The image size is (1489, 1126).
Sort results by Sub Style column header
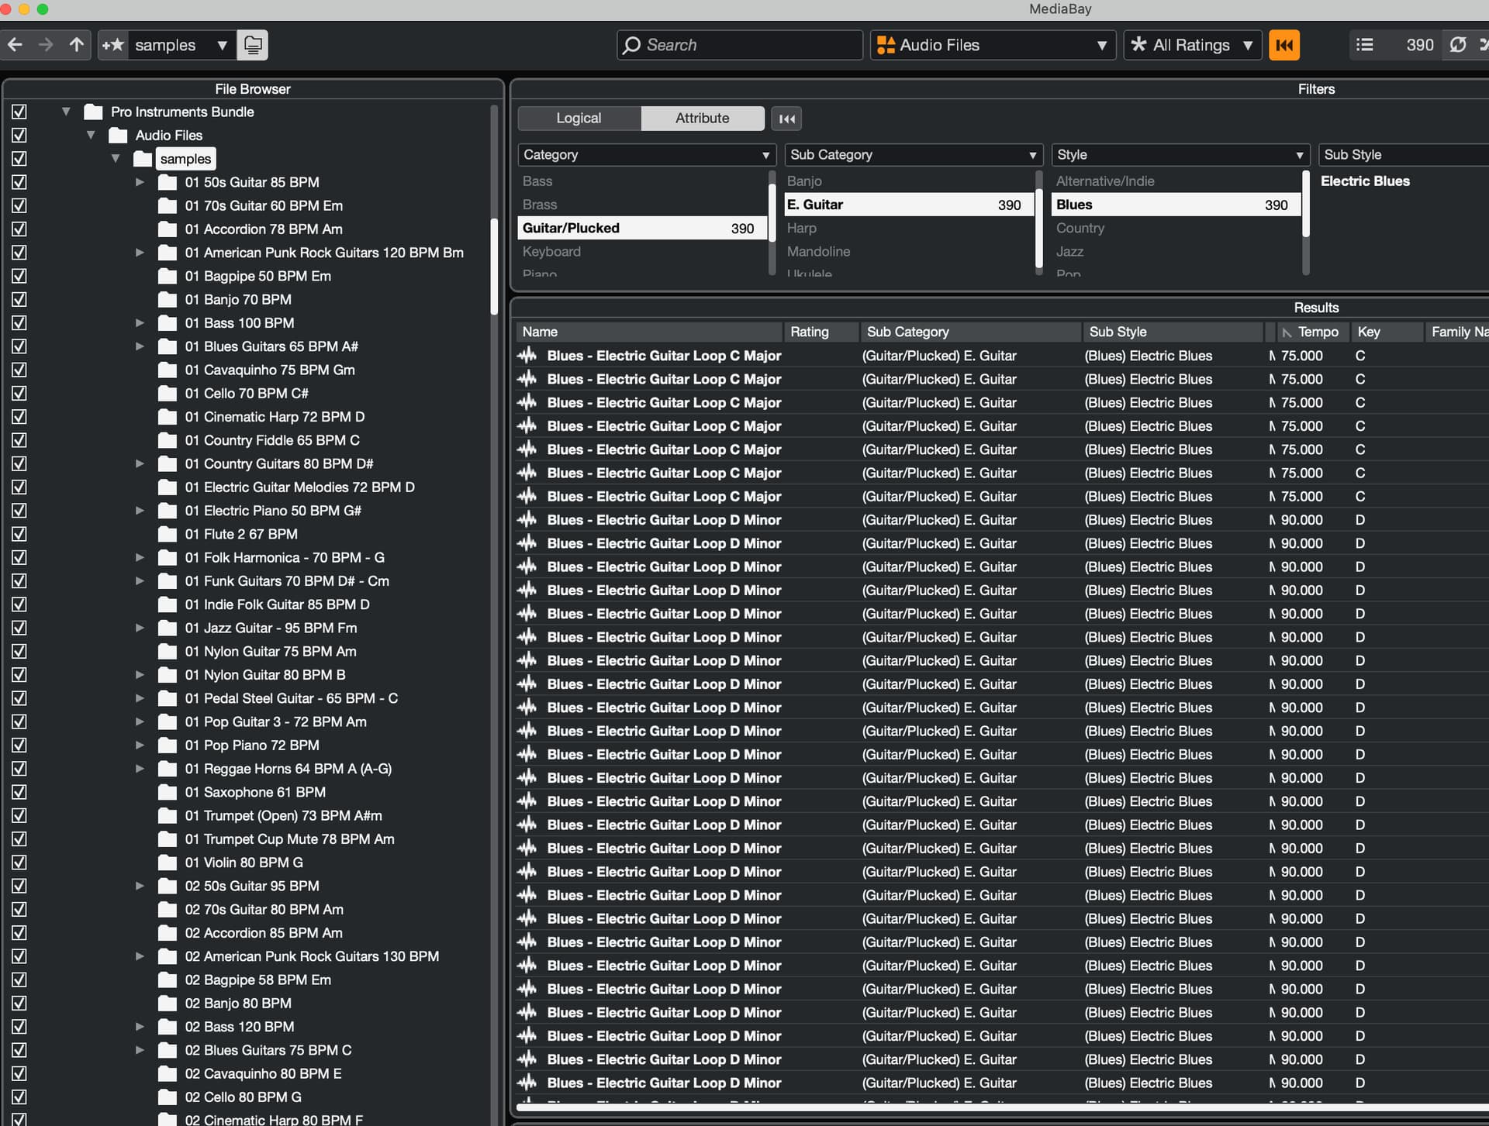(1174, 332)
